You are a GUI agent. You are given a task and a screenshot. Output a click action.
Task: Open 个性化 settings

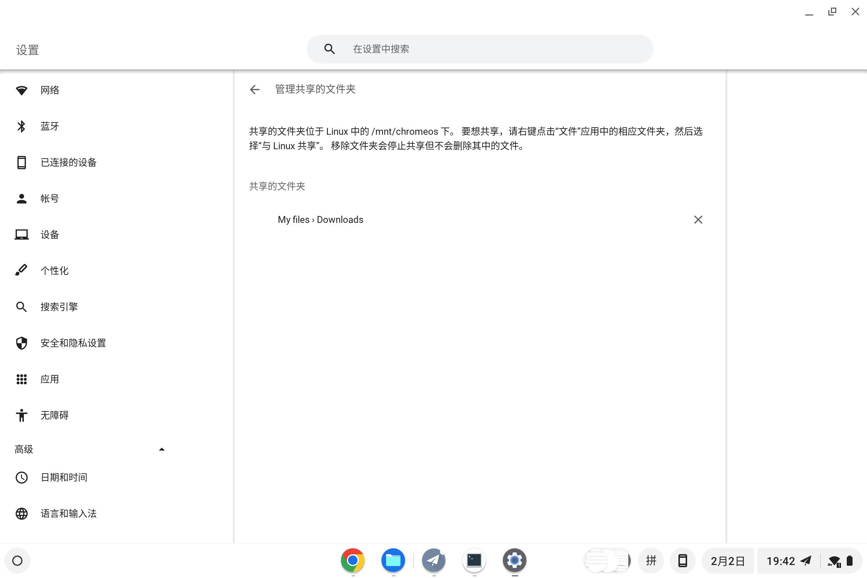click(54, 270)
